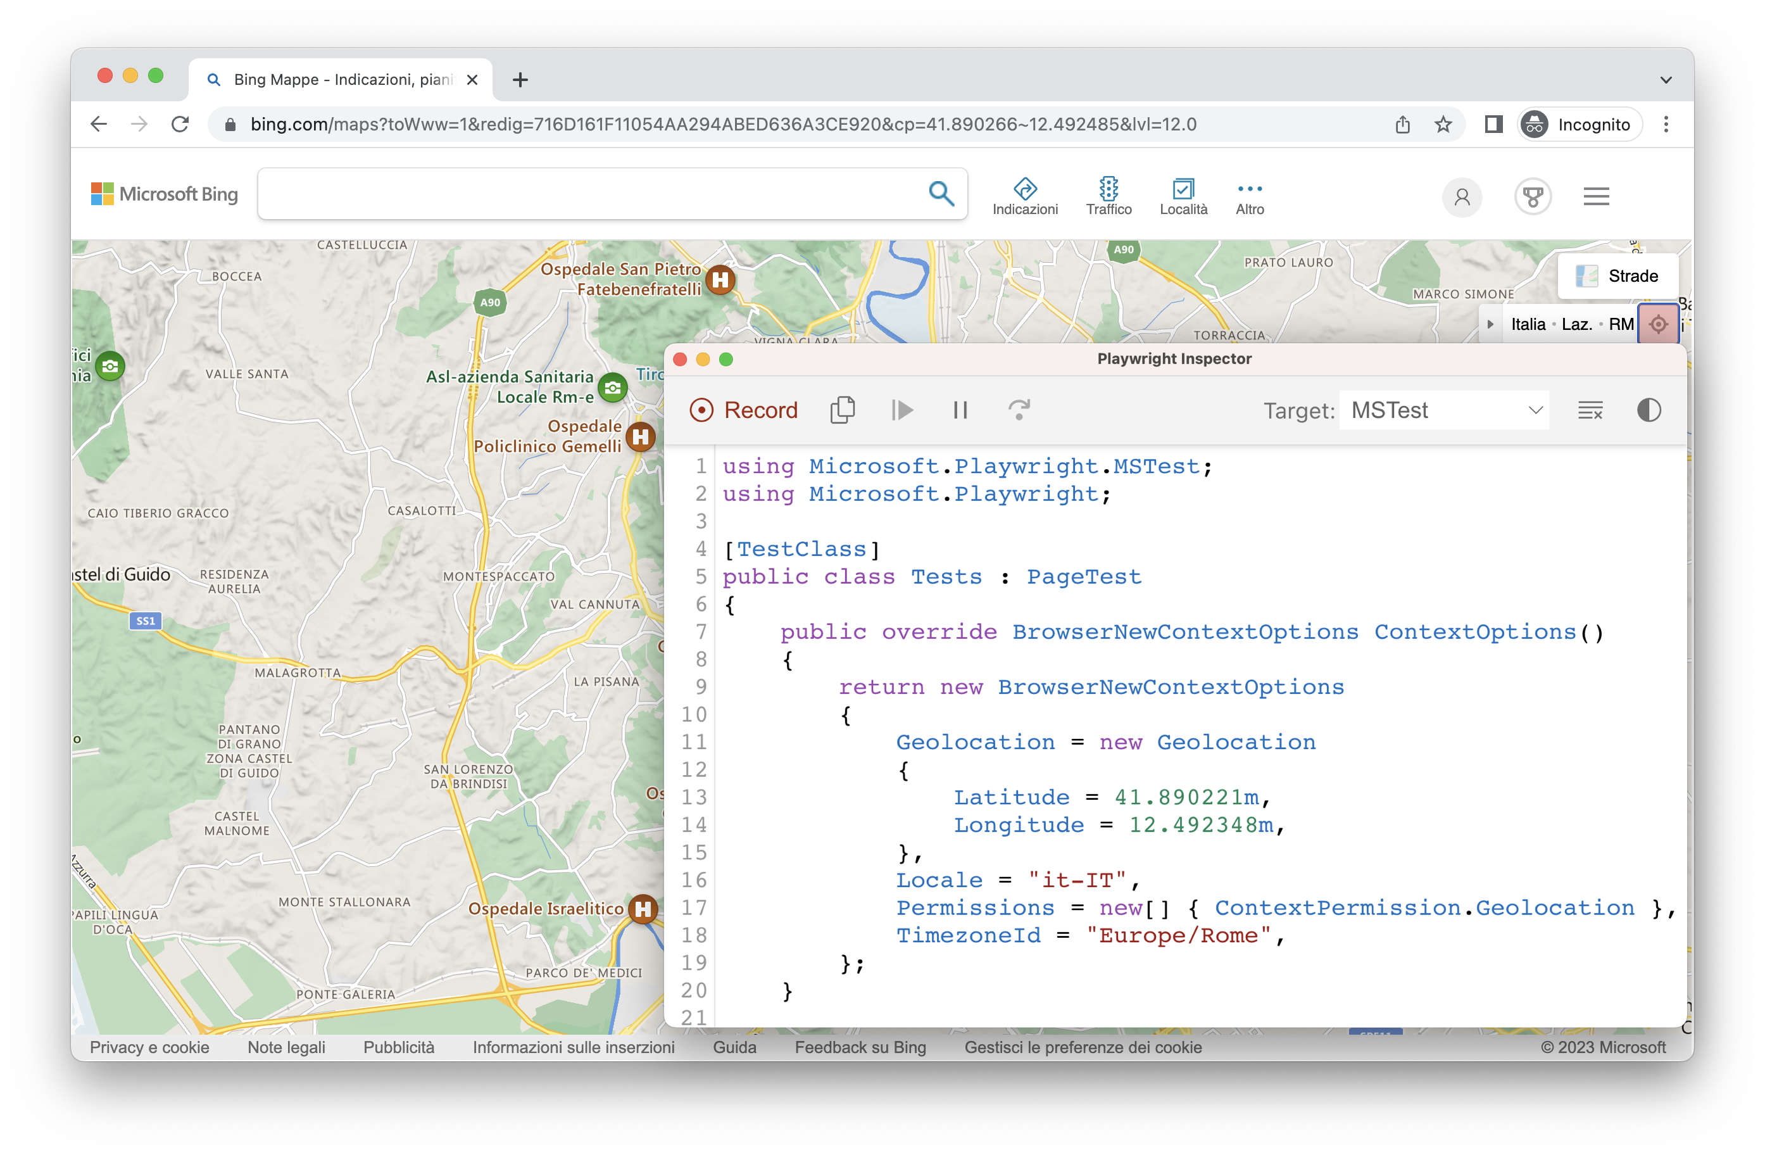Click the Microsoft Bing logo

164,194
